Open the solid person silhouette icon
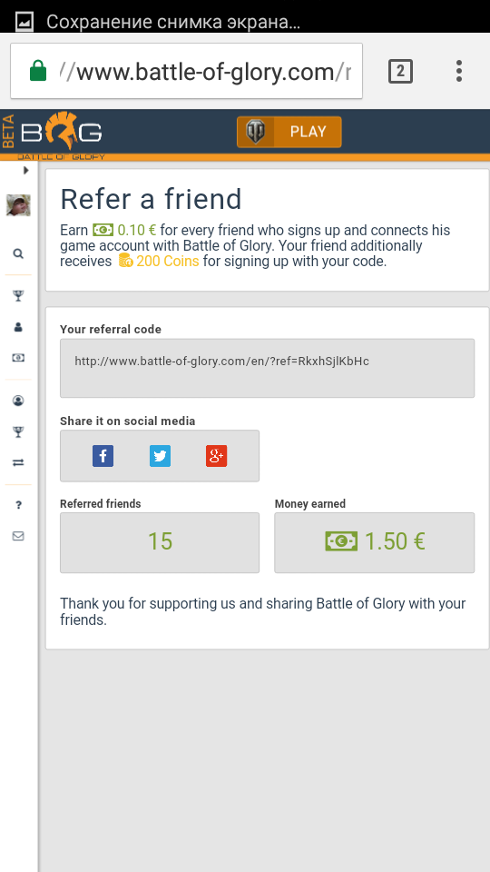The height and width of the screenshot is (872, 490). [x=18, y=327]
